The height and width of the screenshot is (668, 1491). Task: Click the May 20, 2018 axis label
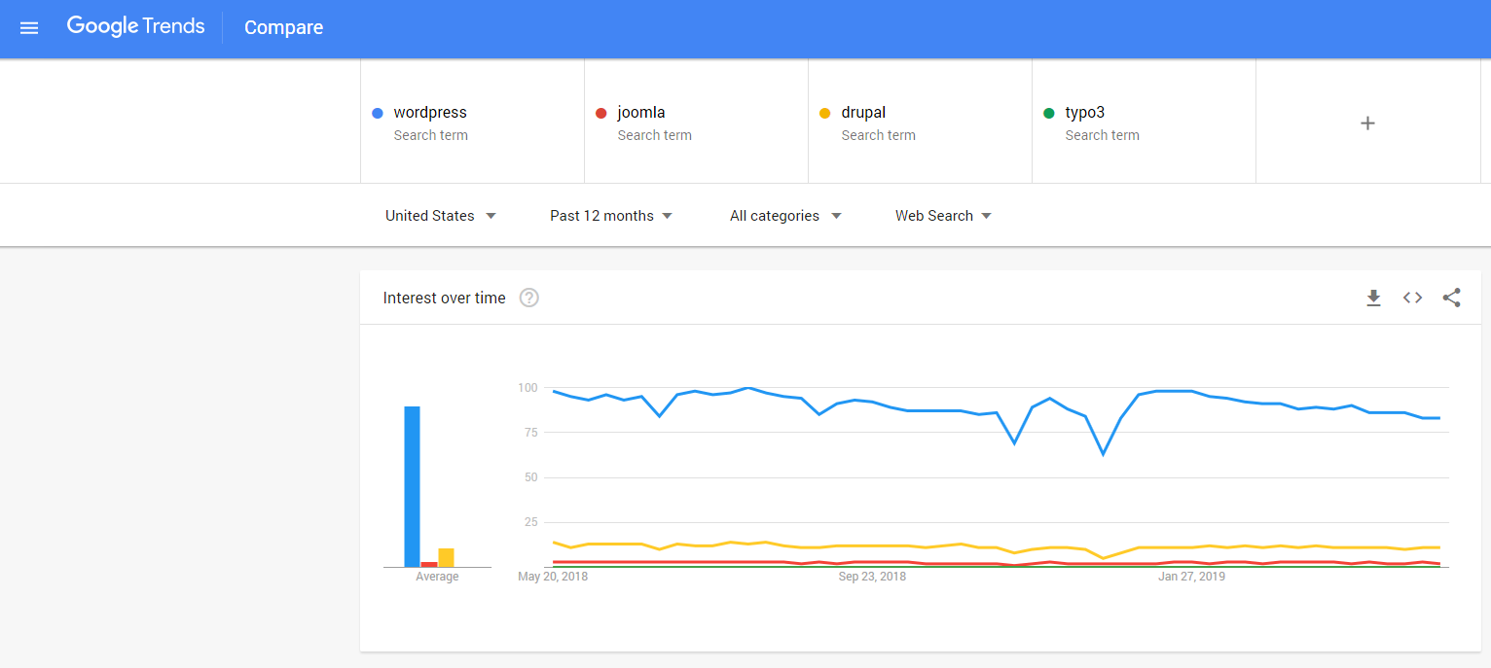pos(553,577)
